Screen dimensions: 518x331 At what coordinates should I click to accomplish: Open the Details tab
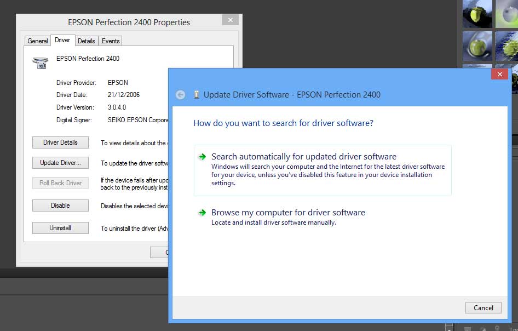[x=86, y=41]
